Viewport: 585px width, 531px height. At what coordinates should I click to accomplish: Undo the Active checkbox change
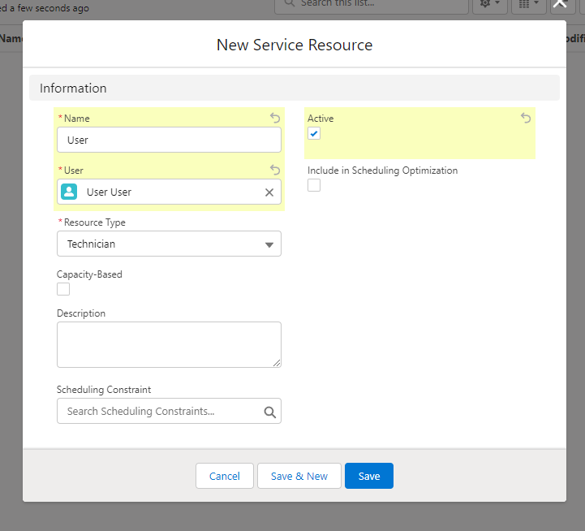pos(526,118)
